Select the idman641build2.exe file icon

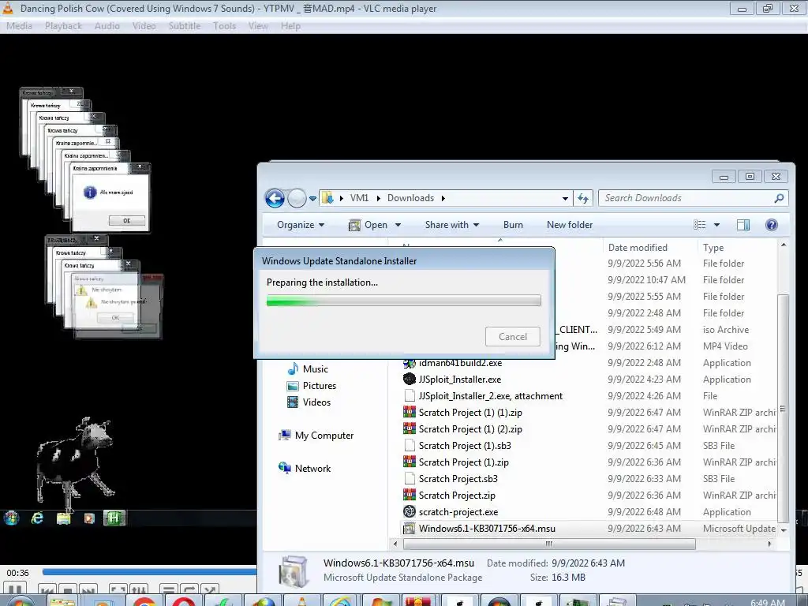pyautogui.click(x=410, y=363)
